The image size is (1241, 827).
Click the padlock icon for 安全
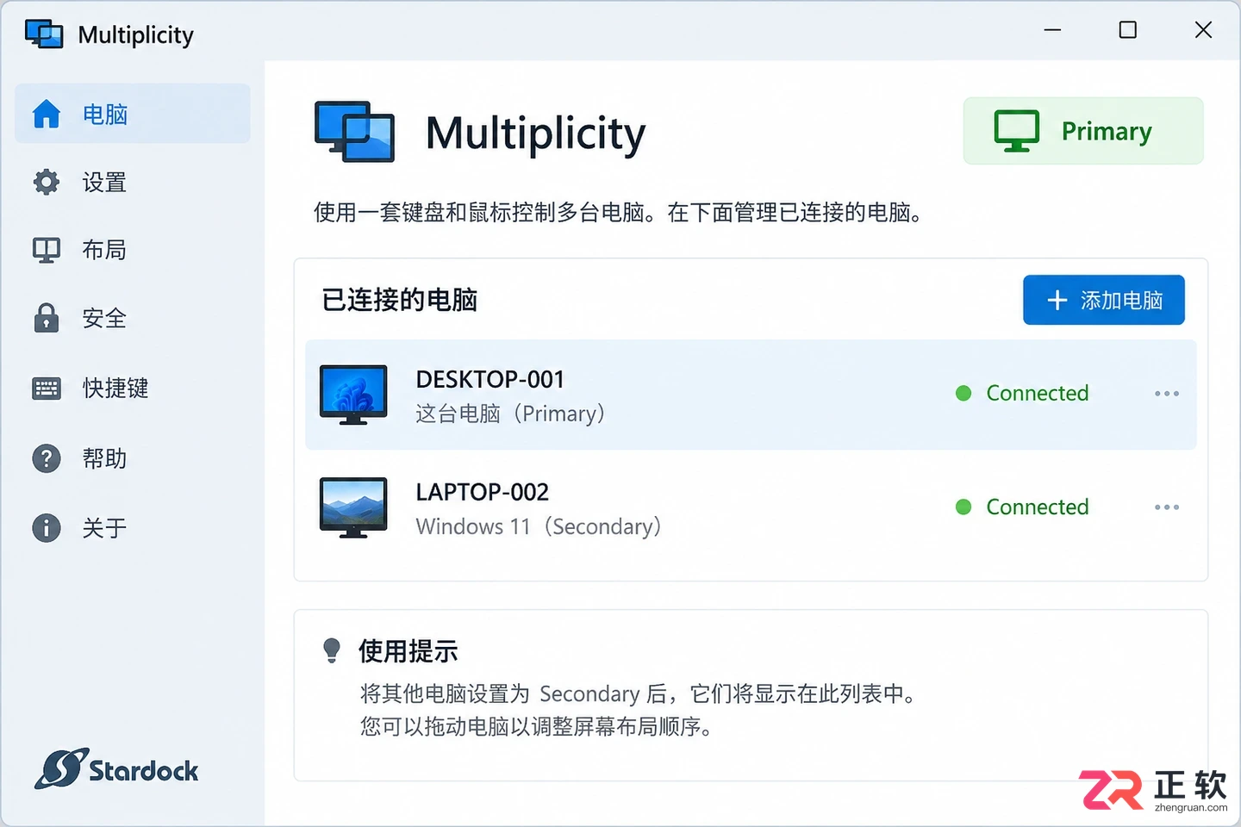[x=47, y=318]
